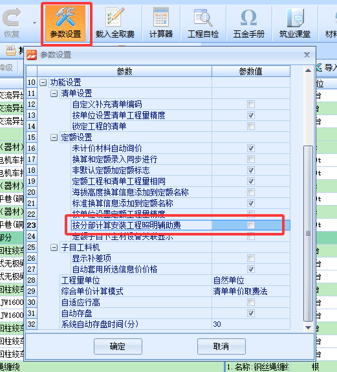Toggle 自动存盘 checkbox off
This screenshot has height=372, width=337.
coord(251,313)
